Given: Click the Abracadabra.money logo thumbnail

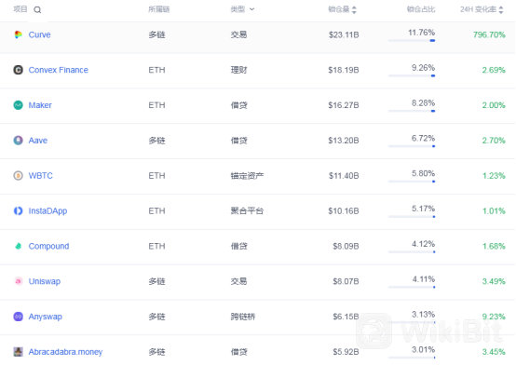Looking at the screenshot, I should tap(18, 352).
